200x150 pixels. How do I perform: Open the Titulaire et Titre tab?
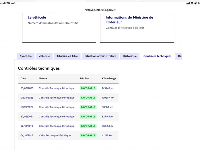click(67, 56)
